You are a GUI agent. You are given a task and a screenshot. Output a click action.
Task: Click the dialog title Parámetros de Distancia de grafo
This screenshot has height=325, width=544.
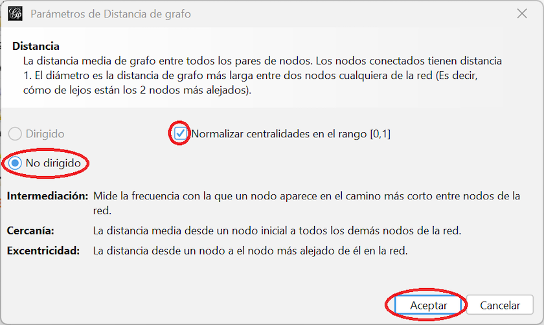(x=111, y=14)
